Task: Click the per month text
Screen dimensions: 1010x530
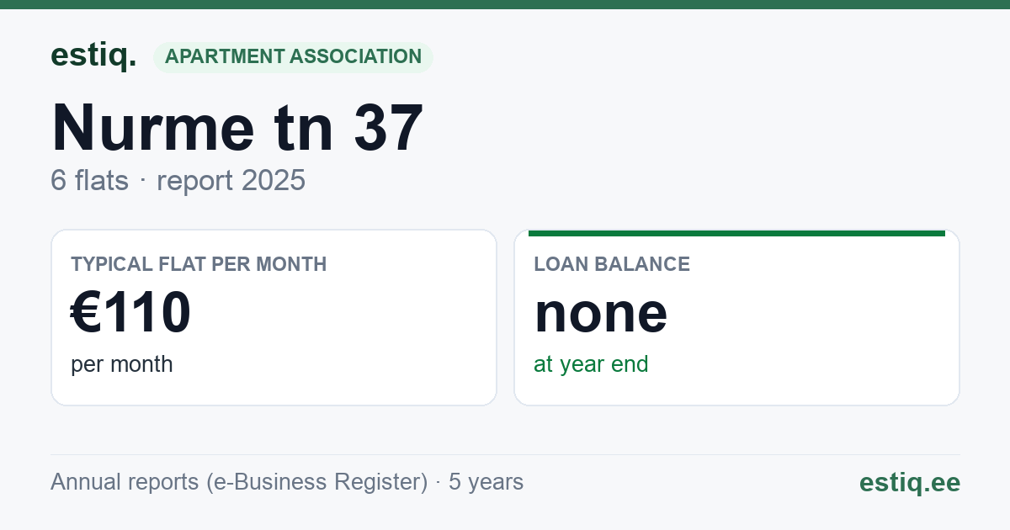Action: 121,364
